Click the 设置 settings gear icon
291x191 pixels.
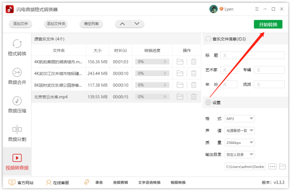click(x=208, y=102)
